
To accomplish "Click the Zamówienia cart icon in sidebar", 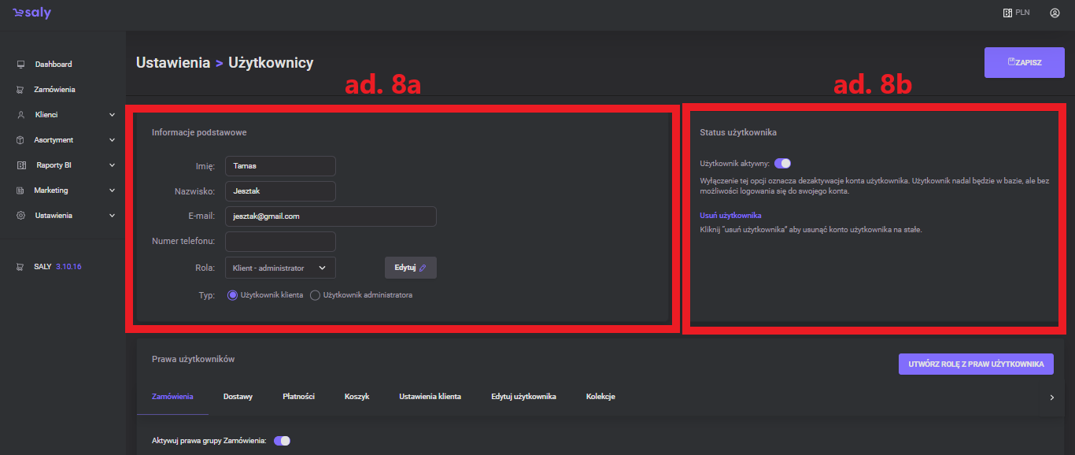I will click(20, 90).
